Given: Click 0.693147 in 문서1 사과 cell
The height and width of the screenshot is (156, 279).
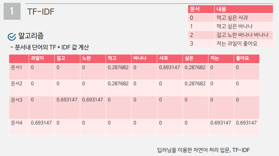Looking at the screenshot, I should pyautogui.click(x=170, y=68).
